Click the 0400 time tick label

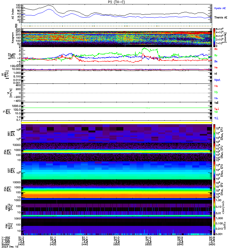coord(21,245)
